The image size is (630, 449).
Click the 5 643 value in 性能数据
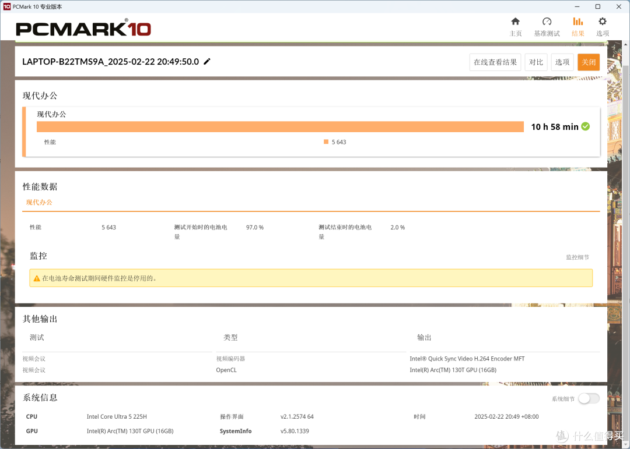(108, 227)
